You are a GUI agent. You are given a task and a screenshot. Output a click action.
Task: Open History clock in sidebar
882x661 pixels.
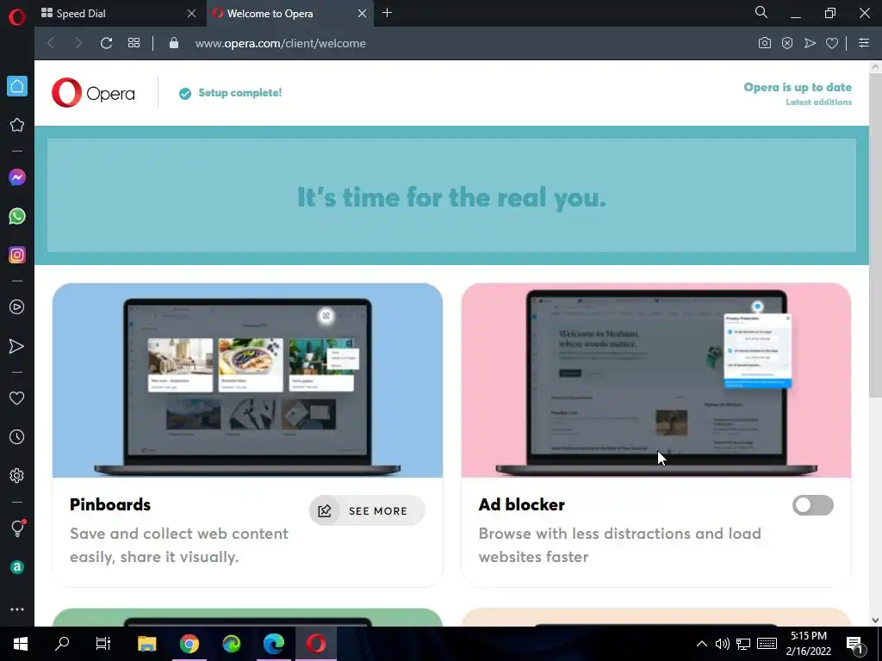pyautogui.click(x=17, y=436)
